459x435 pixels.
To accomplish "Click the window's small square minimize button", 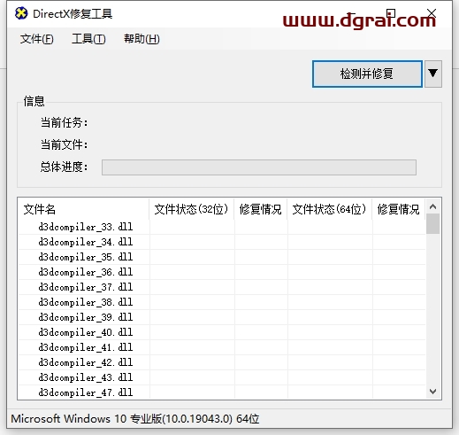I will coord(391,13).
